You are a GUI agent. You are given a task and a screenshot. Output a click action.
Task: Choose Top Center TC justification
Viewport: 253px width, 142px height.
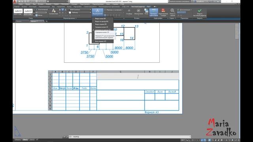(102, 21)
